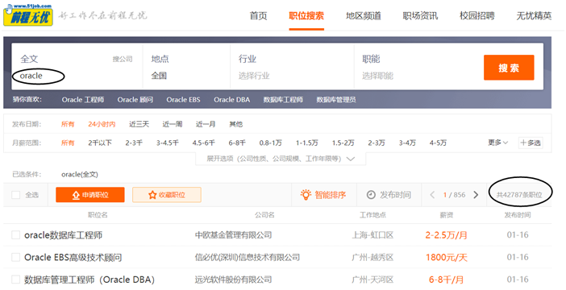Open the 校园招聘 nav tab
The image size is (566, 290).
[477, 16]
